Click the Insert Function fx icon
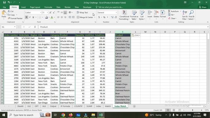The height and width of the screenshot is (118, 210). (x=35, y=27)
